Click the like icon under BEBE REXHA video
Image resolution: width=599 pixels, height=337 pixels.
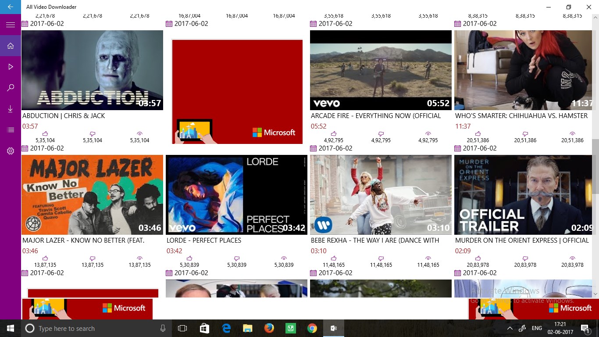(334, 258)
